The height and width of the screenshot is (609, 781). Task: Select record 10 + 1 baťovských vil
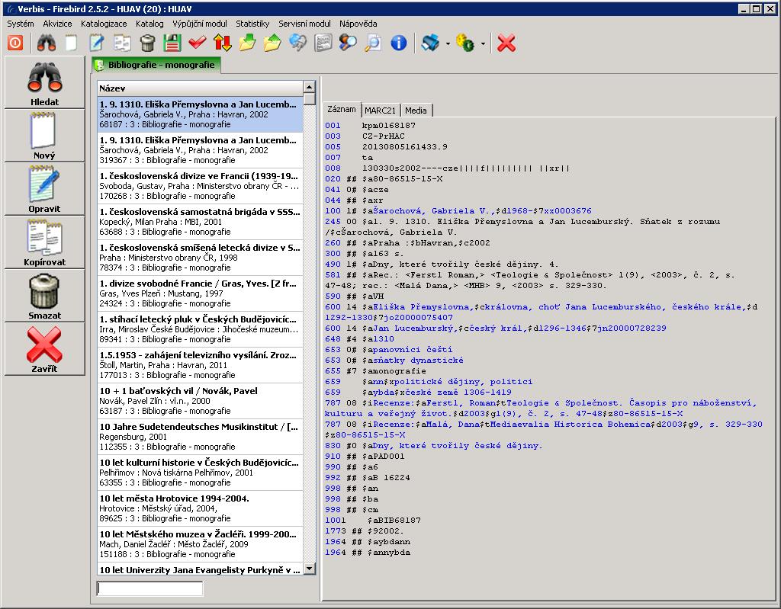(x=200, y=402)
